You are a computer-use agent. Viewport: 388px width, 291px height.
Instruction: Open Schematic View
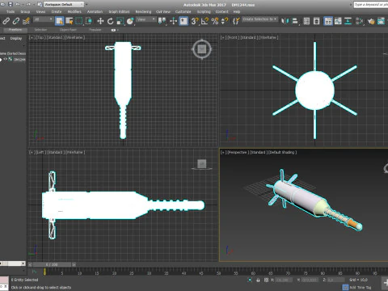coord(348,21)
